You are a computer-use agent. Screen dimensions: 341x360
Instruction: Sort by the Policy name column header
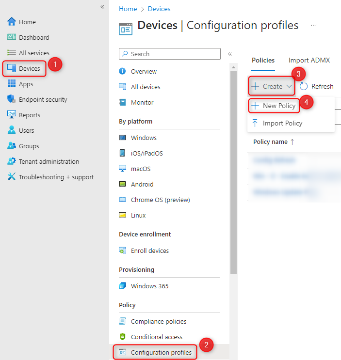(274, 141)
